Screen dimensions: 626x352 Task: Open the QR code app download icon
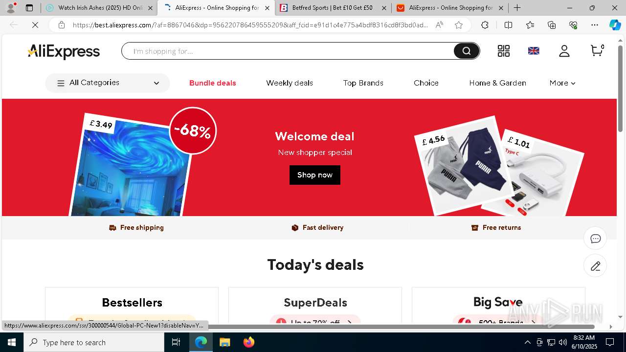(504, 51)
